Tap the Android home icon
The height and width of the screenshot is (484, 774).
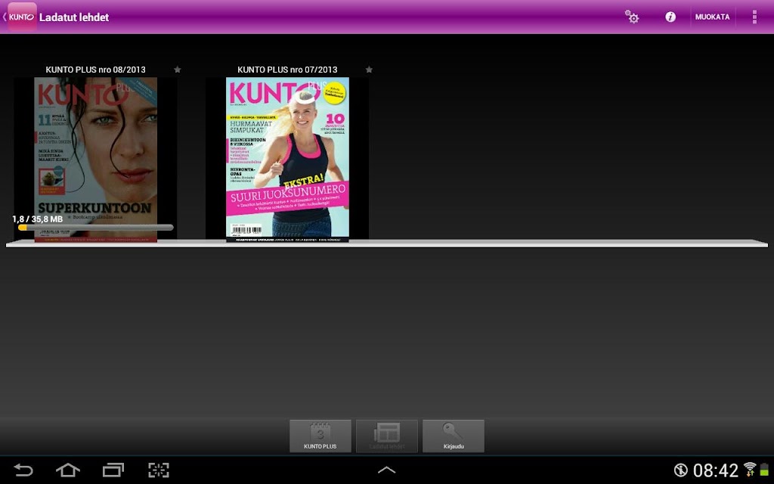coord(68,470)
